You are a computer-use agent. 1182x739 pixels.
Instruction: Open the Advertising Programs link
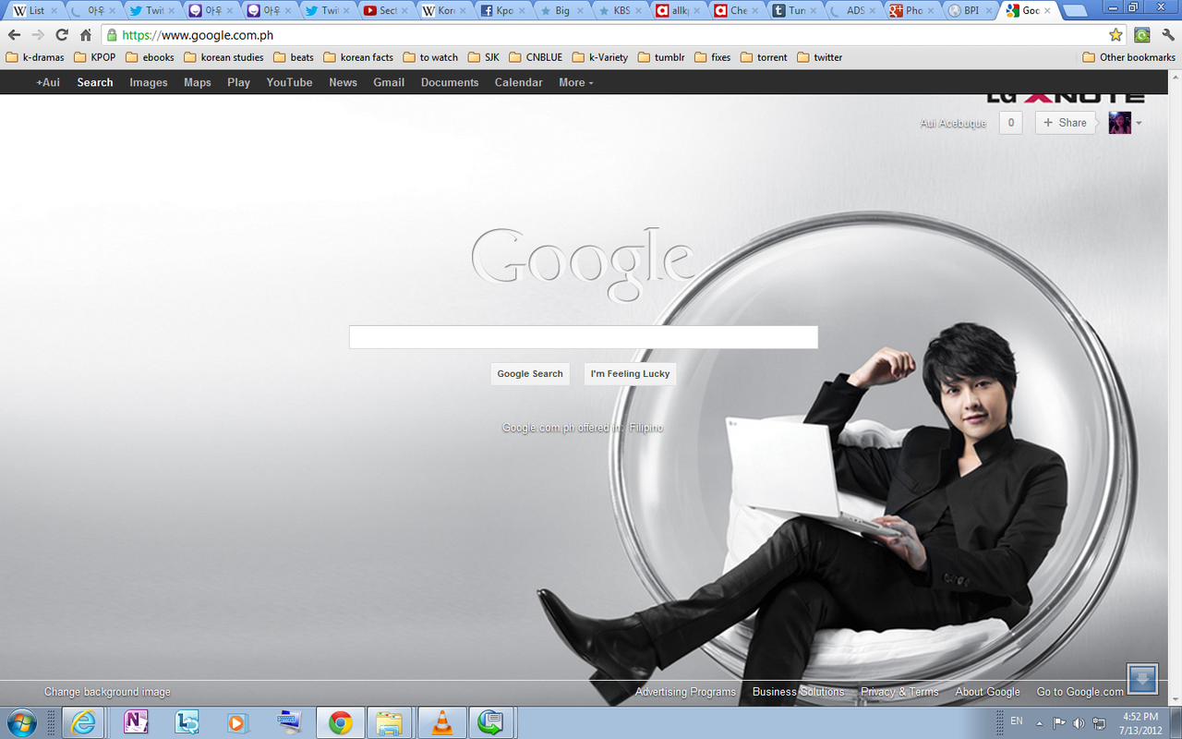coord(685,692)
